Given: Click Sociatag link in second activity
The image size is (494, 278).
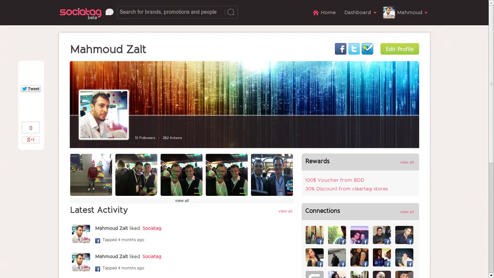Looking at the screenshot, I should point(152,257).
